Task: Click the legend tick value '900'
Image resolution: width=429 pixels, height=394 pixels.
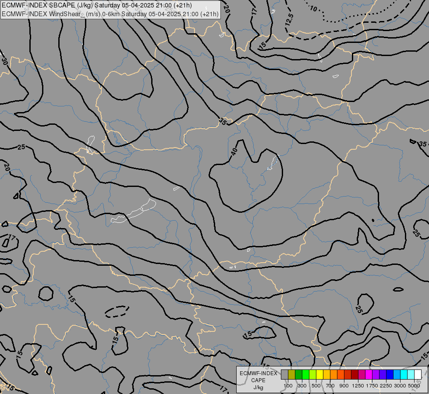Action: [x=344, y=386]
